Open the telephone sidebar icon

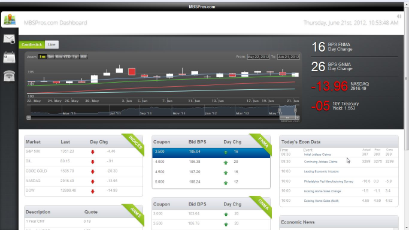click(x=9, y=76)
